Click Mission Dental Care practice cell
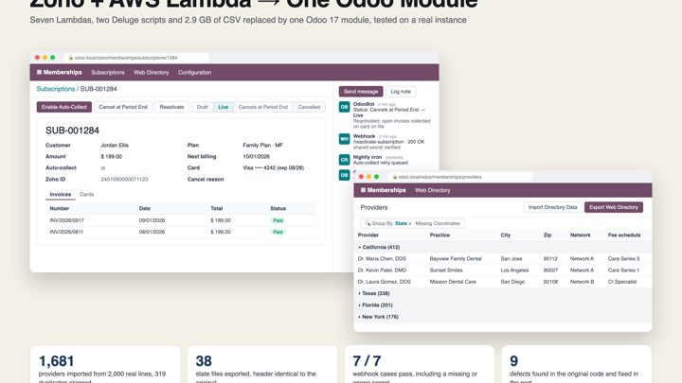The image size is (682, 383). tap(453, 282)
